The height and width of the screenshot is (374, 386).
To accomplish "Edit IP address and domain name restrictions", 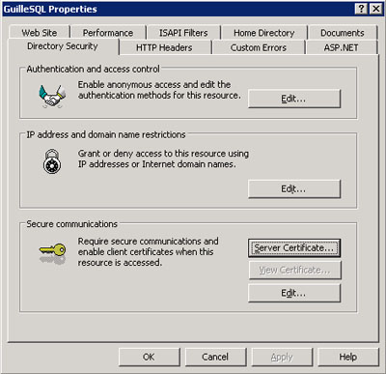I will click(294, 188).
